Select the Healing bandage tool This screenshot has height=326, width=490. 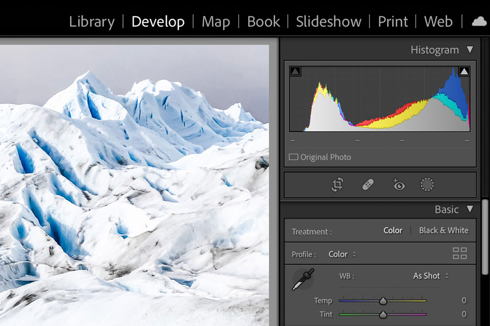368,184
